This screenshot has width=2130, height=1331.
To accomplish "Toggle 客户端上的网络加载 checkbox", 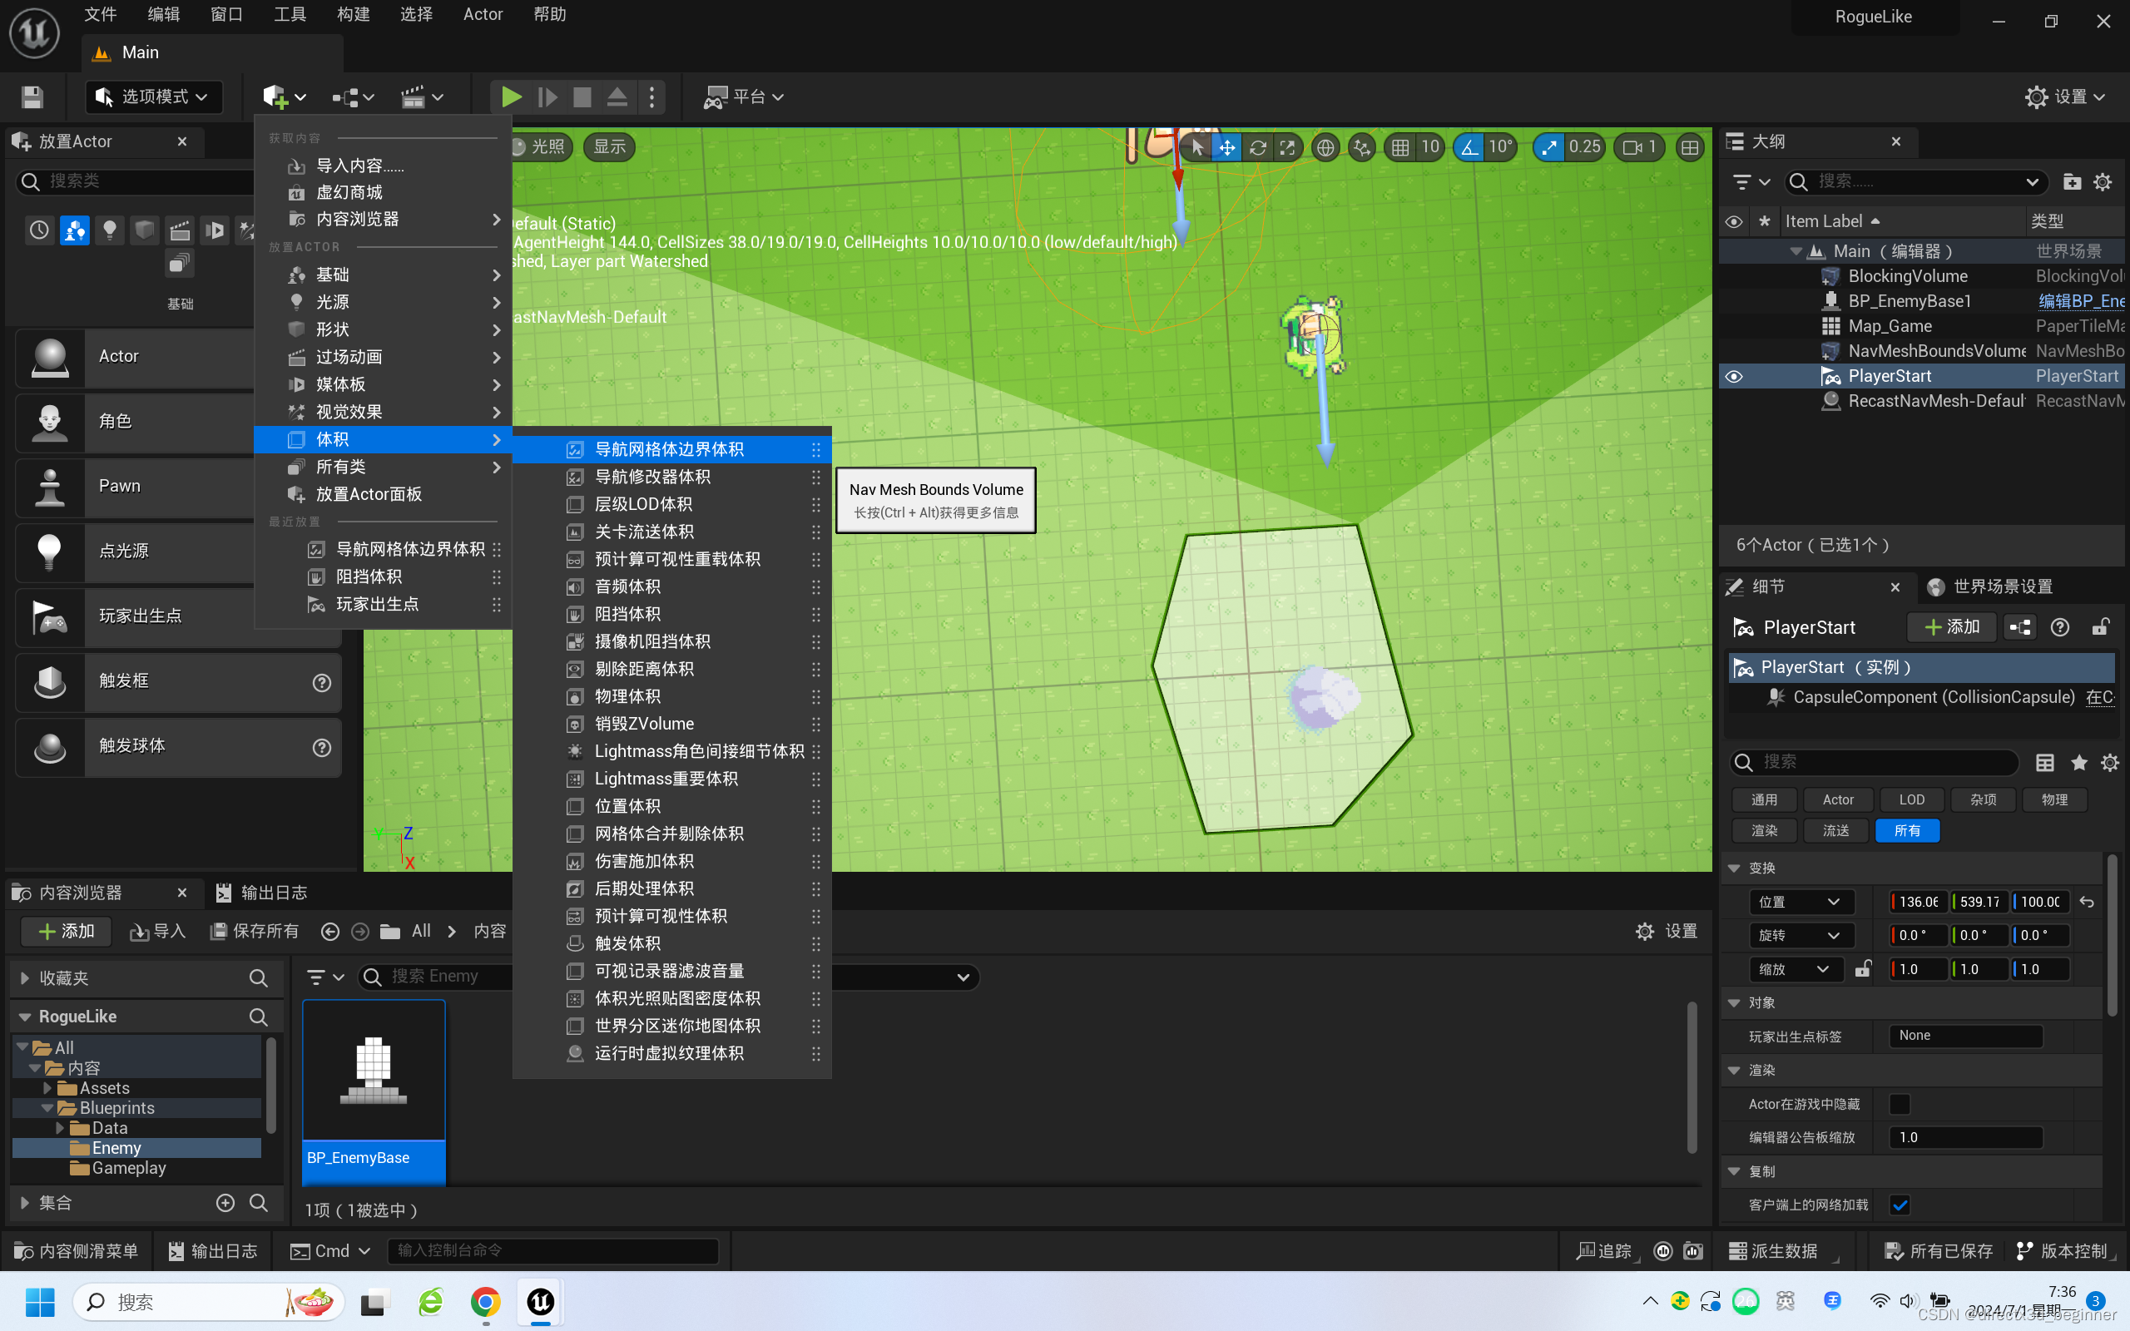I will [x=1900, y=1205].
